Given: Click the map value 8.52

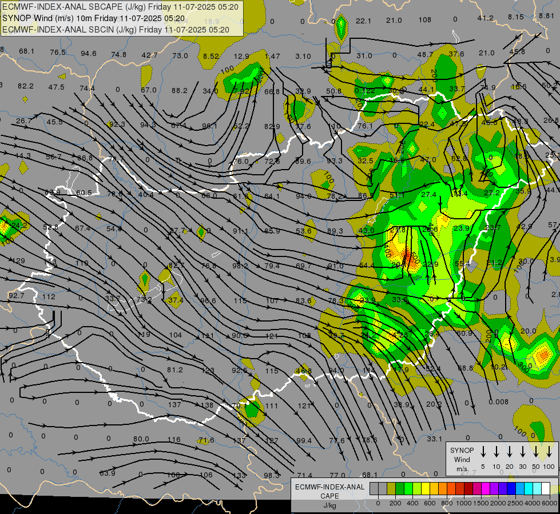Looking at the screenshot, I should [211, 57].
